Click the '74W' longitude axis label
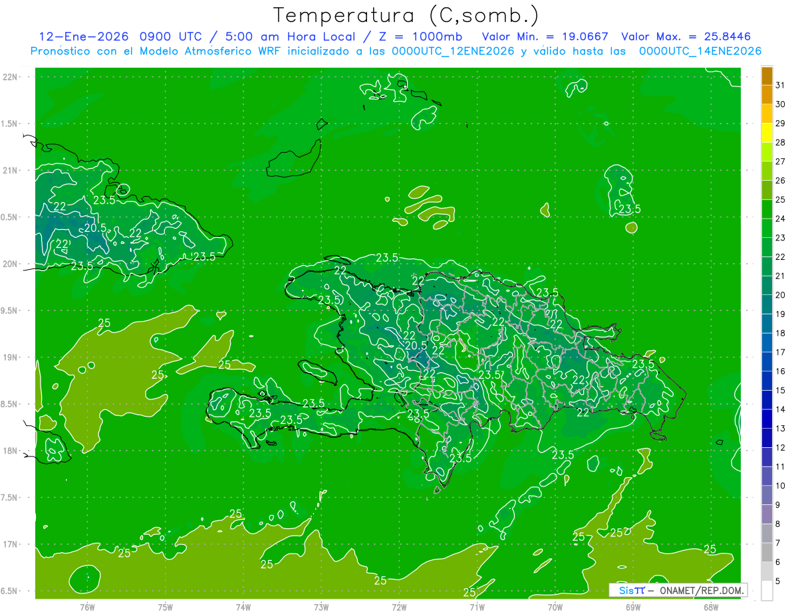Screen dimensions: 798x616 point(243,607)
